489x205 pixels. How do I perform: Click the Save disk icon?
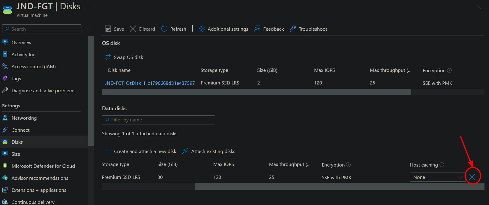(x=108, y=29)
